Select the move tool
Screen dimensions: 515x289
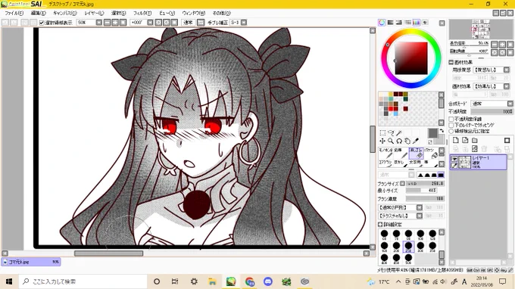(382, 141)
